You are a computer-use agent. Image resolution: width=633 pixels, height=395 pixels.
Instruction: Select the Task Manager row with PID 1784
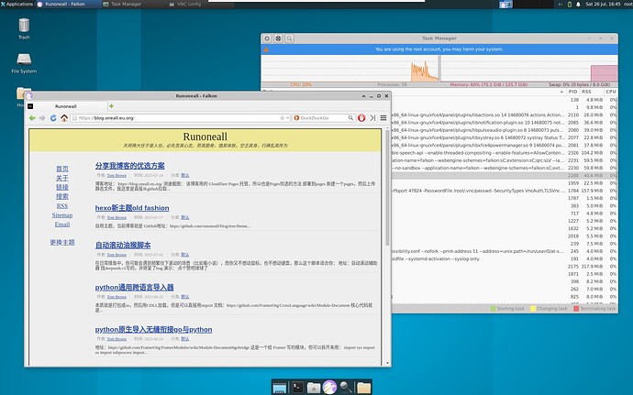coord(505,191)
